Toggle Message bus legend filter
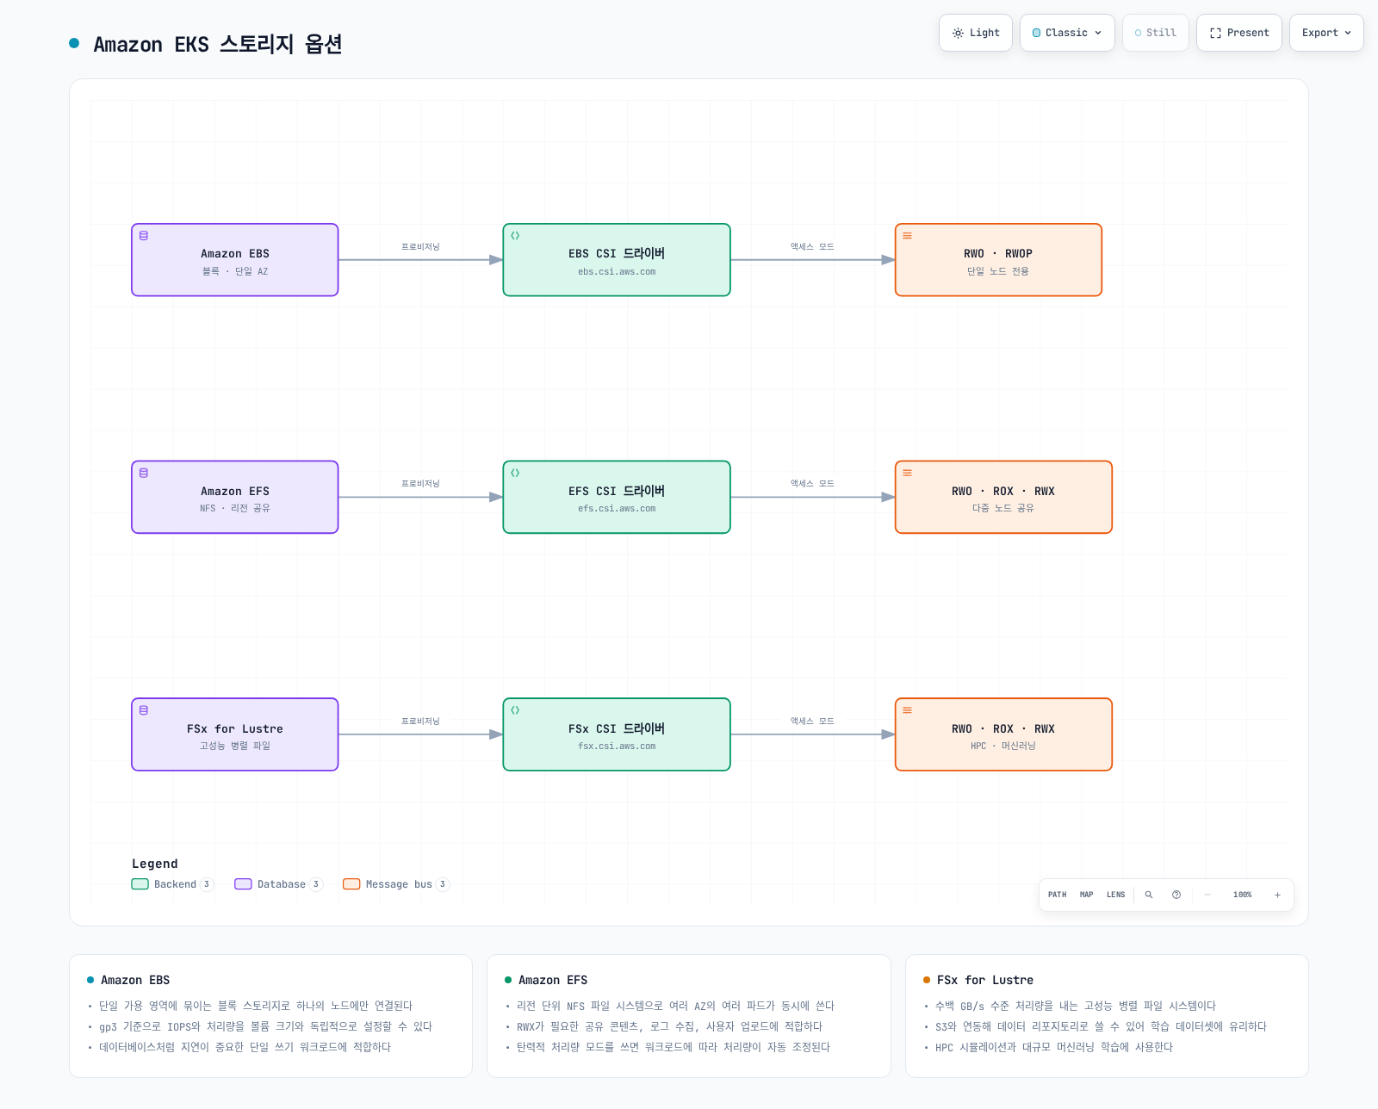Viewport: 1378px width, 1109px height. [396, 884]
